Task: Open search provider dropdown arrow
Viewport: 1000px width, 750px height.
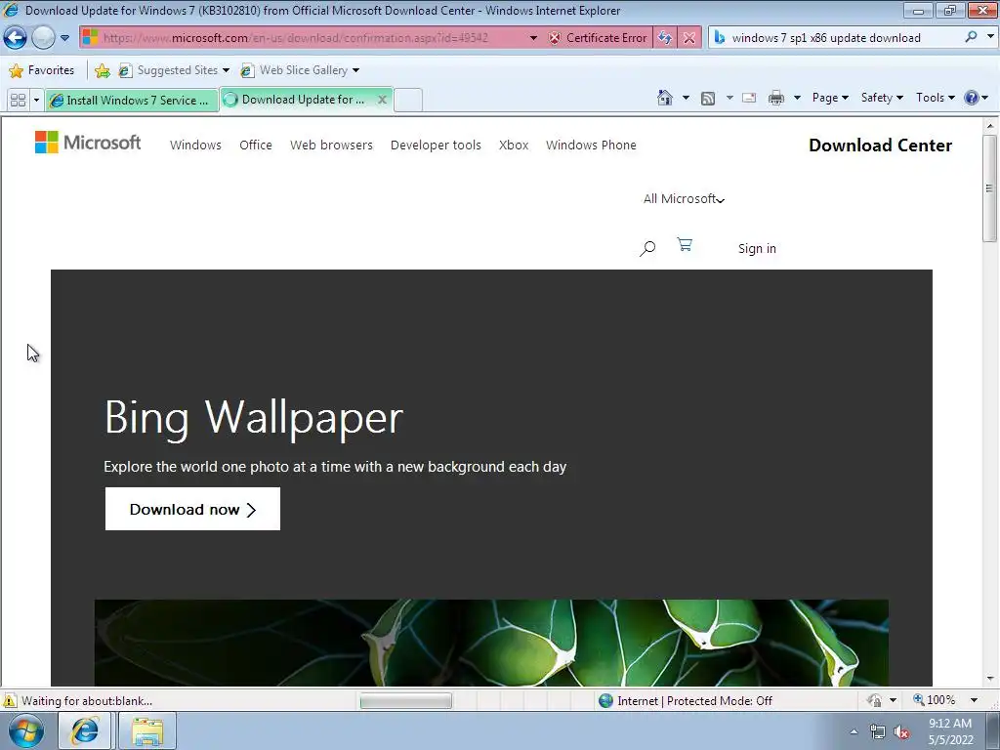Action: click(x=990, y=37)
